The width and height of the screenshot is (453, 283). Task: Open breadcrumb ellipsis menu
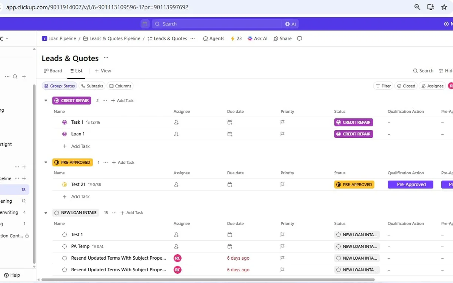click(x=193, y=38)
